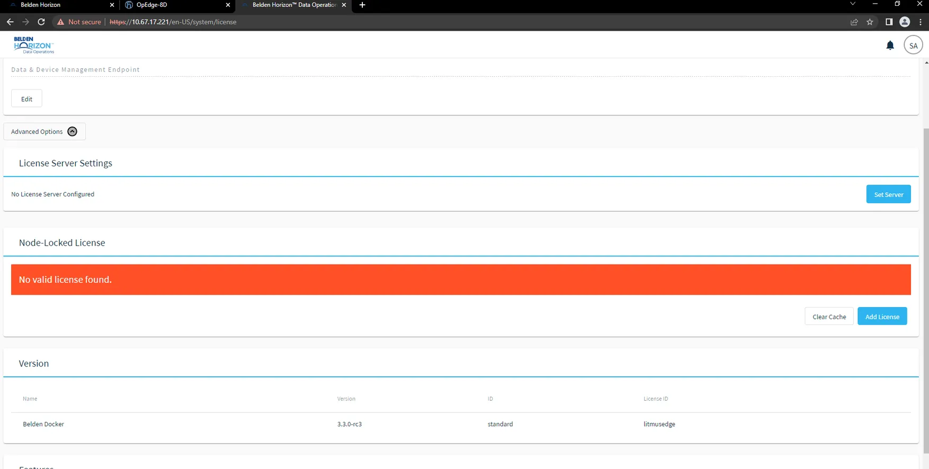Open the browser three-dot menu
The width and height of the screenshot is (929, 469).
tap(921, 22)
